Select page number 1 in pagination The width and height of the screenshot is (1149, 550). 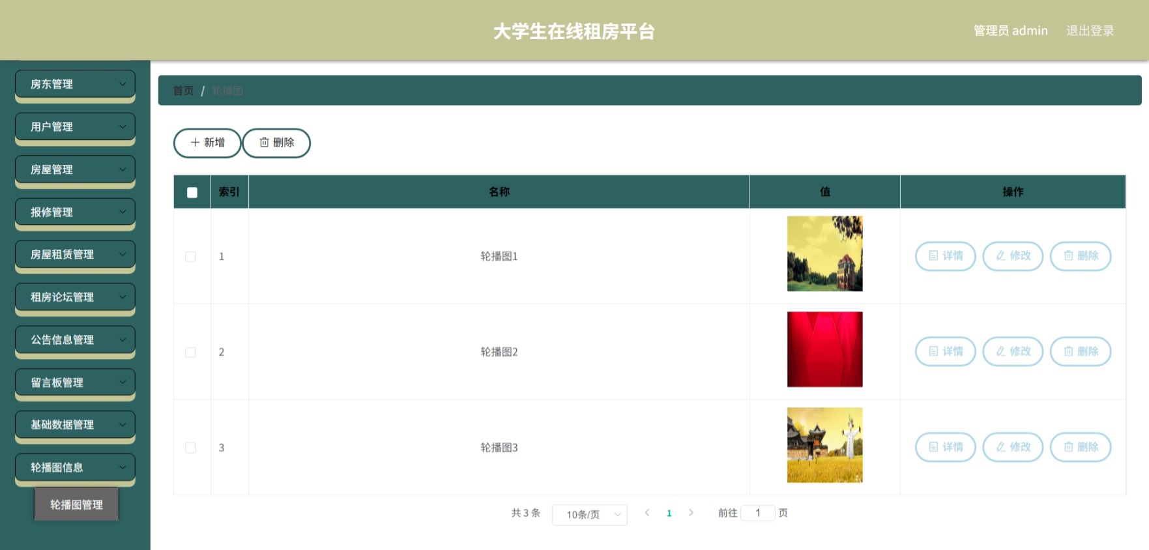click(x=669, y=514)
